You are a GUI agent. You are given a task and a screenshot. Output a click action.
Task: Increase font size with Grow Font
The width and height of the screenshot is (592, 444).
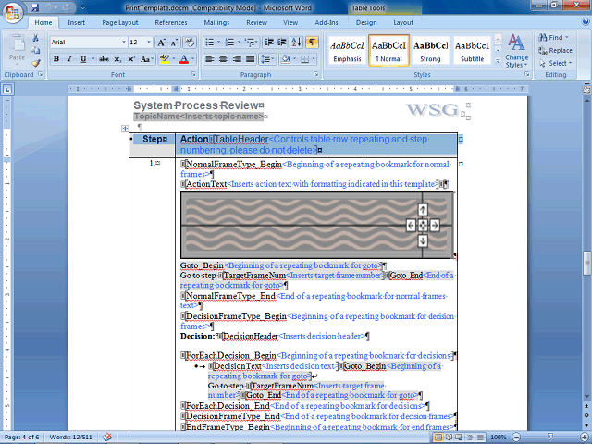coord(162,43)
